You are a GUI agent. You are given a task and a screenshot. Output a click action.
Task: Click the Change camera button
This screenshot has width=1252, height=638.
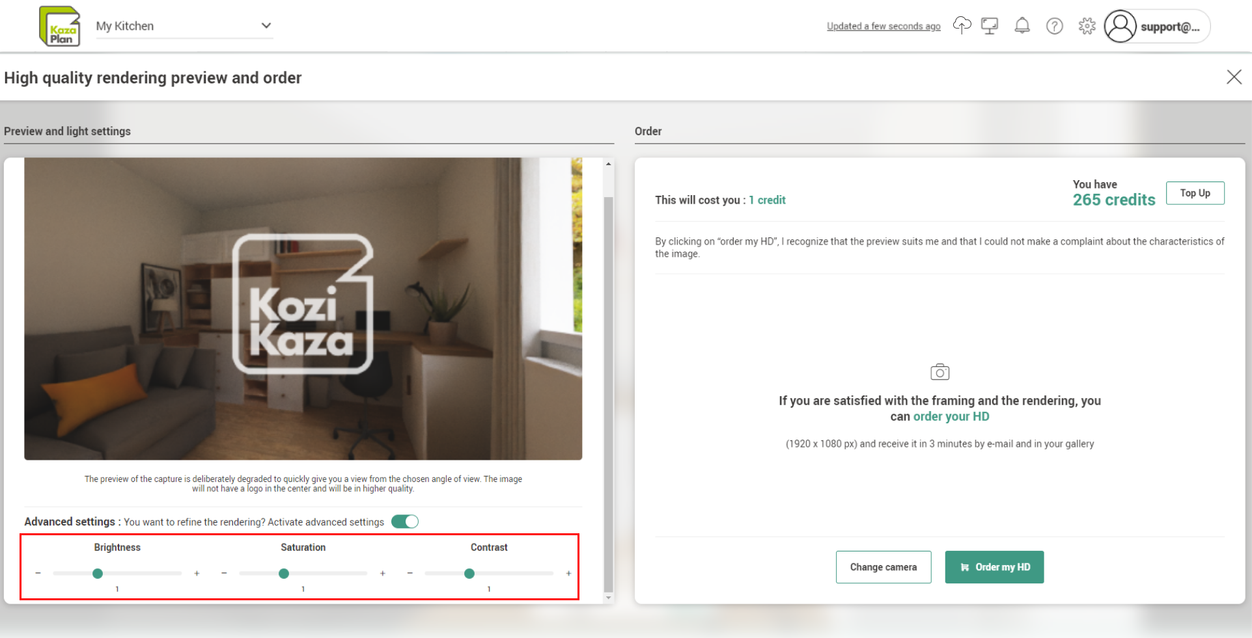pyautogui.click(x=883, y=567)
